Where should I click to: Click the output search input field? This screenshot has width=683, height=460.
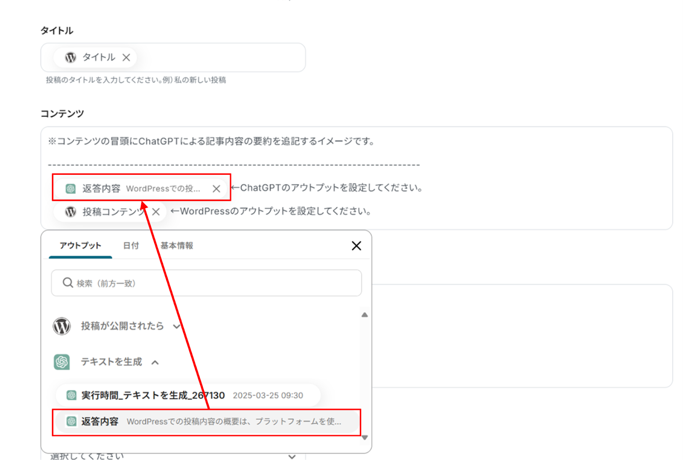coord(213,283)
